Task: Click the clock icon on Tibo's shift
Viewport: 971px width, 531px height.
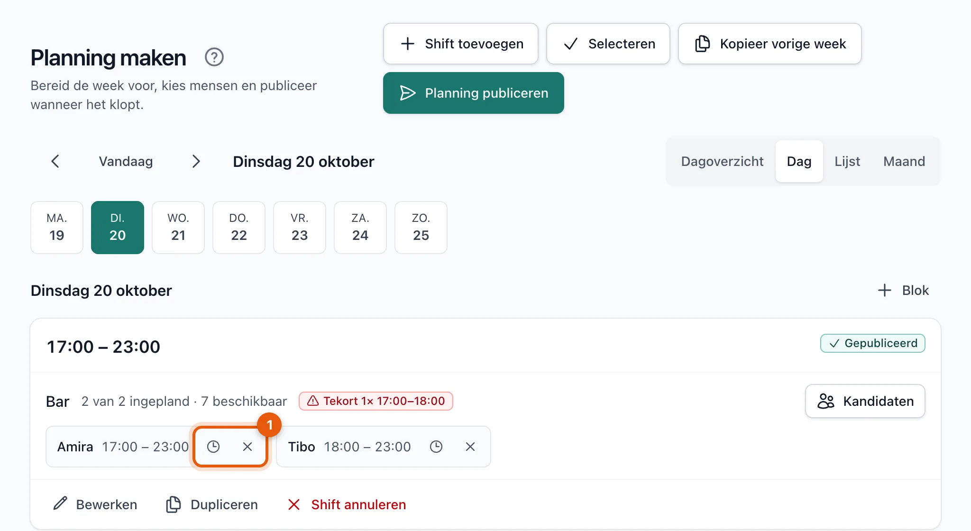Action: point(436,447)
